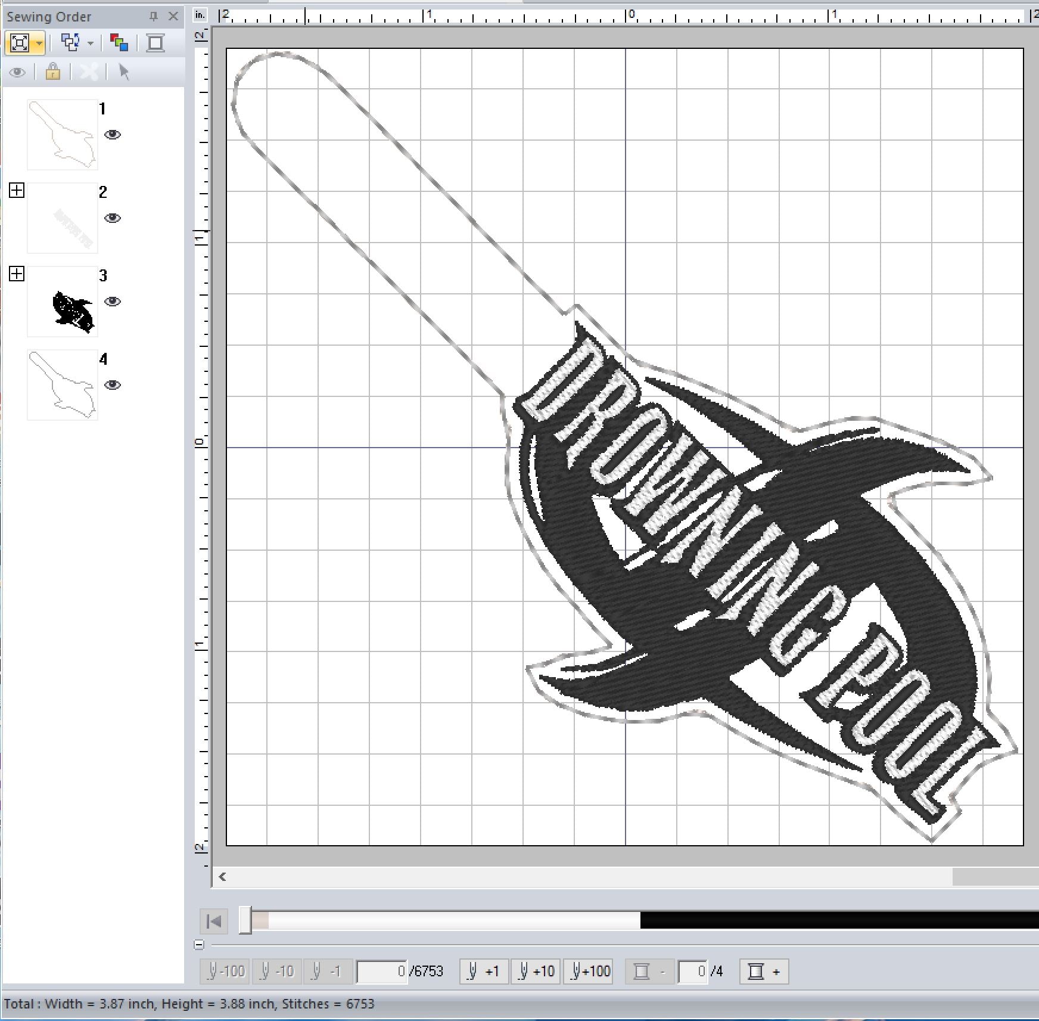Open the sewing order change dropdown arrow
The image size is (1039, 1021).
pos(91,43)
